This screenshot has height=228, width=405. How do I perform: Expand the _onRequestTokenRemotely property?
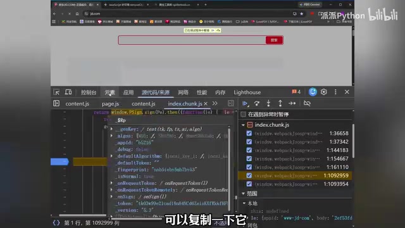111,190
